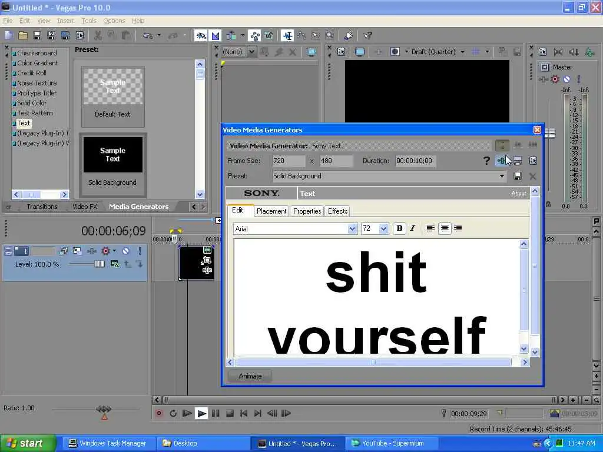603x452 pixels.
Task: Open Event Pan/Crop icon on timeline clip
Action: (207, 261)
